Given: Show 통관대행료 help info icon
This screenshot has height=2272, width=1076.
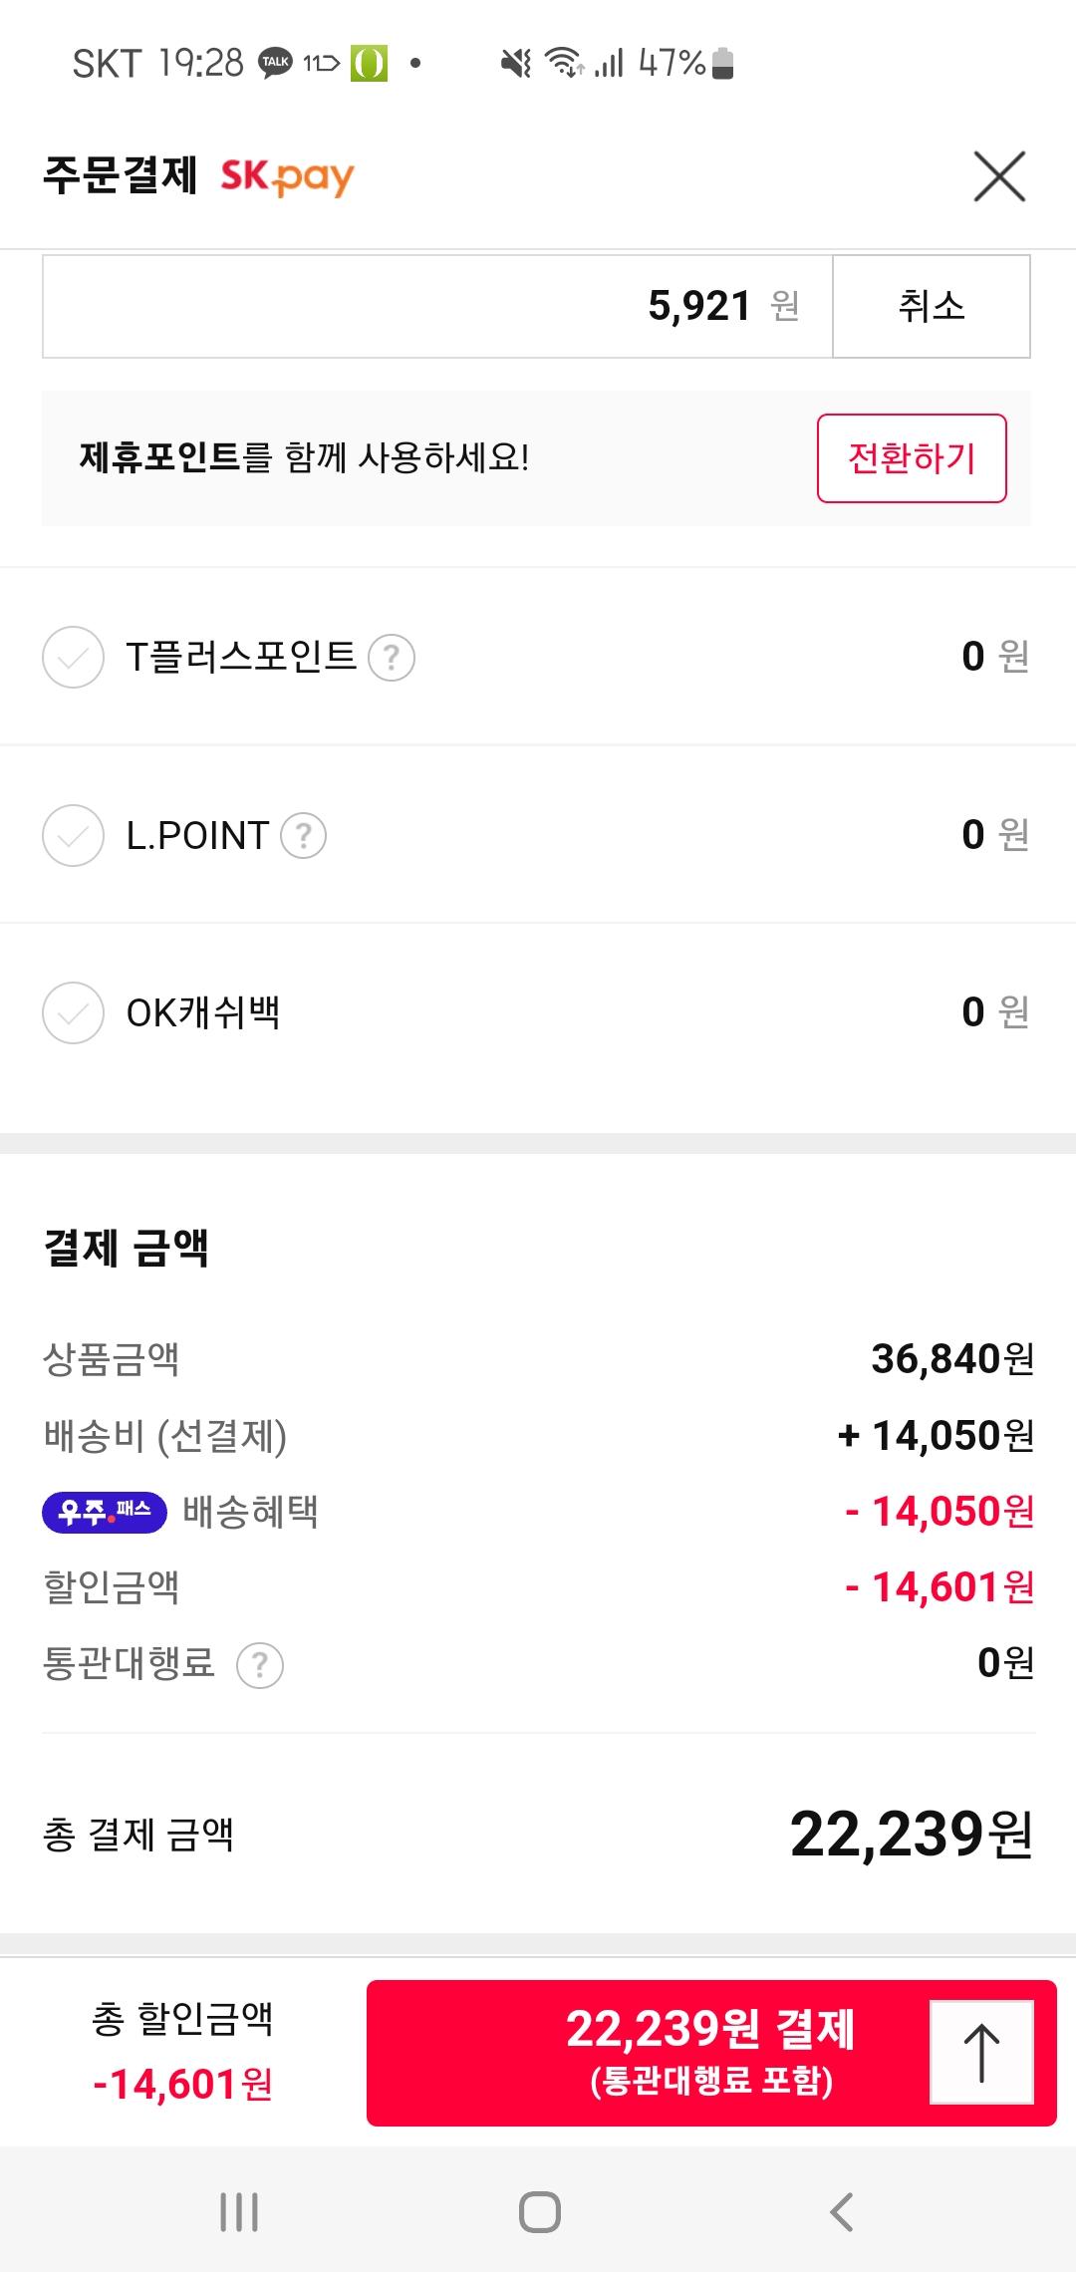Looking at the screenshot, I should point(260,1665).
